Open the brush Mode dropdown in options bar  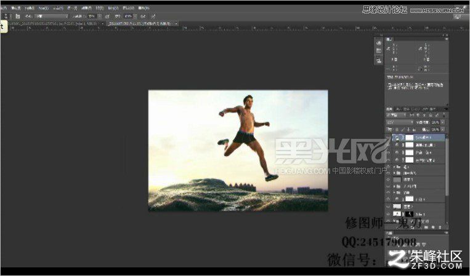[x=52, y=17]
